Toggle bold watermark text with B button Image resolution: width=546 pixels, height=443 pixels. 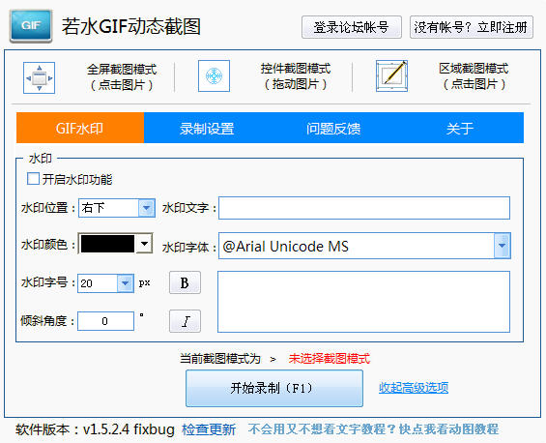click(185, 282)
